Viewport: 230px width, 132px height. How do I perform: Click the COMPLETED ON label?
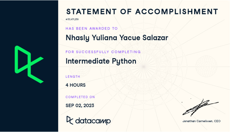[80, 97]
